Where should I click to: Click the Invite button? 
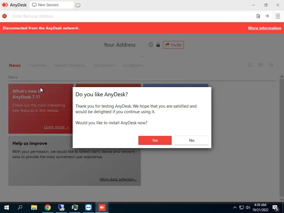click(173, 45)
